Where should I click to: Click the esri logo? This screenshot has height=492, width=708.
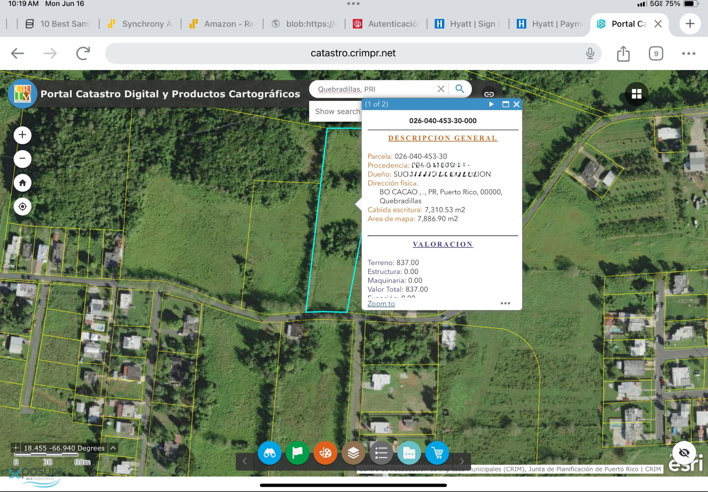coord(686,464)
